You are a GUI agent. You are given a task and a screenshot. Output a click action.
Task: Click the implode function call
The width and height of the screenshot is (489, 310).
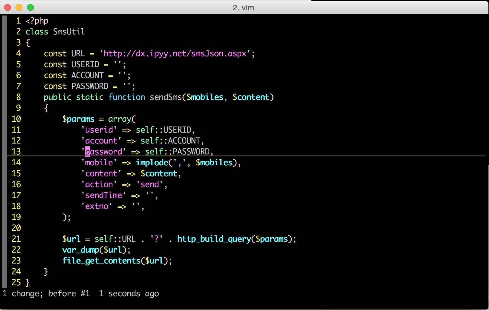(152, 163)
